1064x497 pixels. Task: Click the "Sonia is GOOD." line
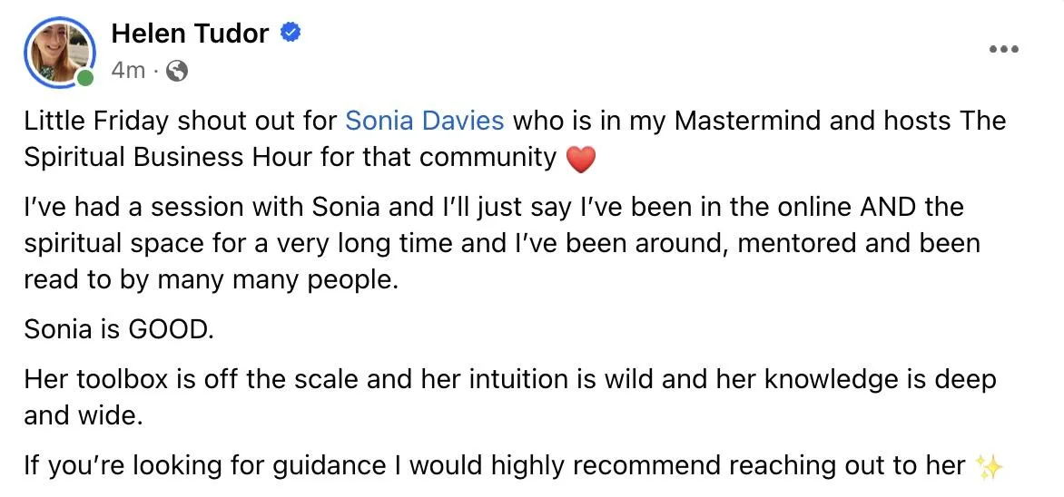119,329
